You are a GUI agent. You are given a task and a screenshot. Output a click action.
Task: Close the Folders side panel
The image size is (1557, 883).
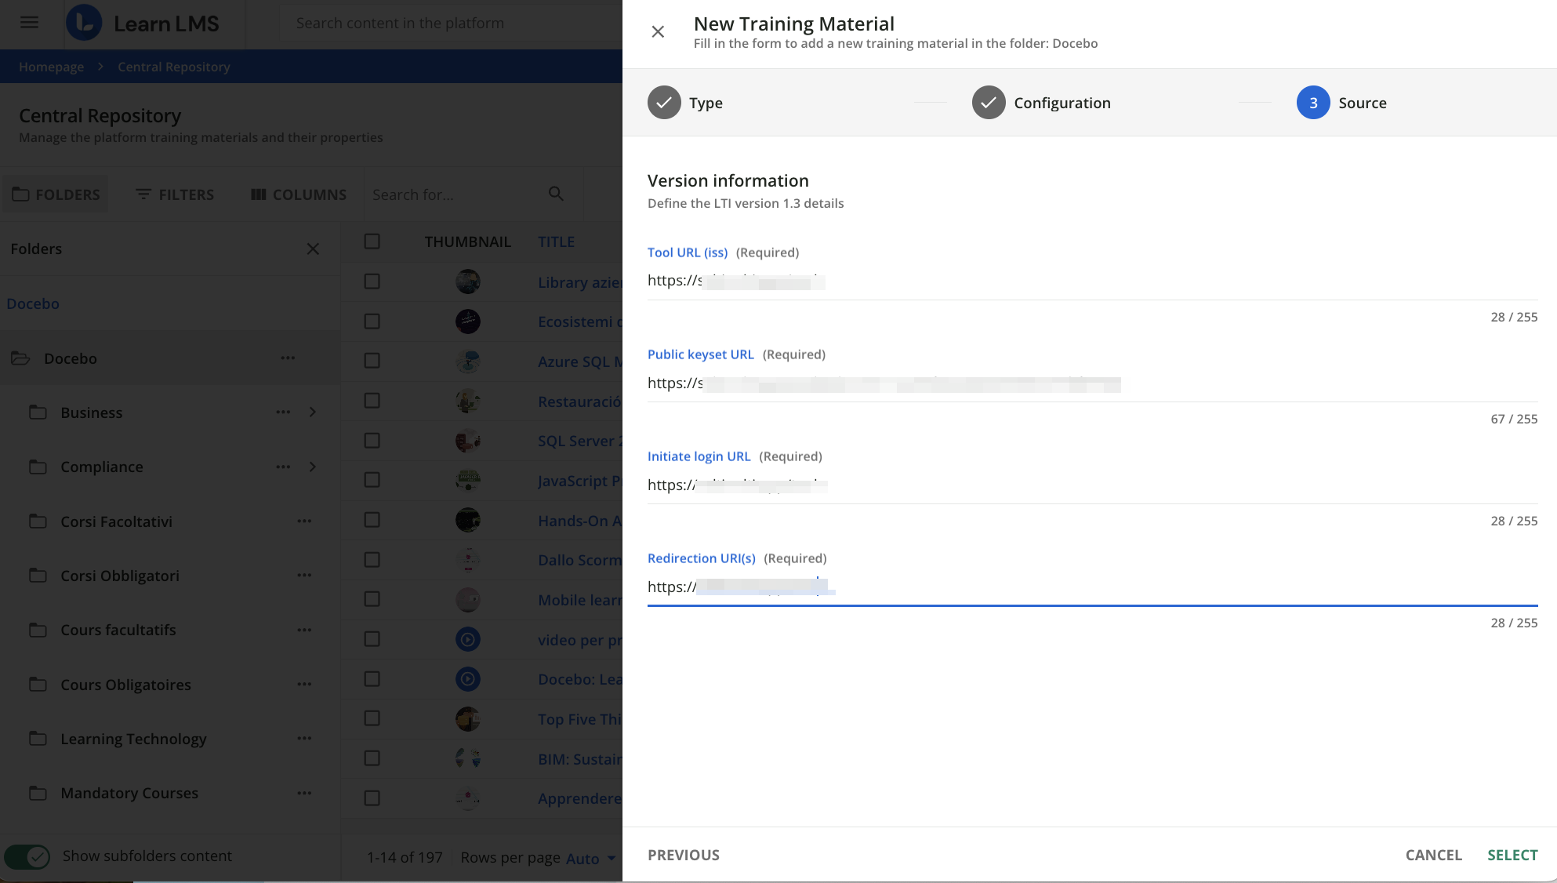click(x=313, y=249)
